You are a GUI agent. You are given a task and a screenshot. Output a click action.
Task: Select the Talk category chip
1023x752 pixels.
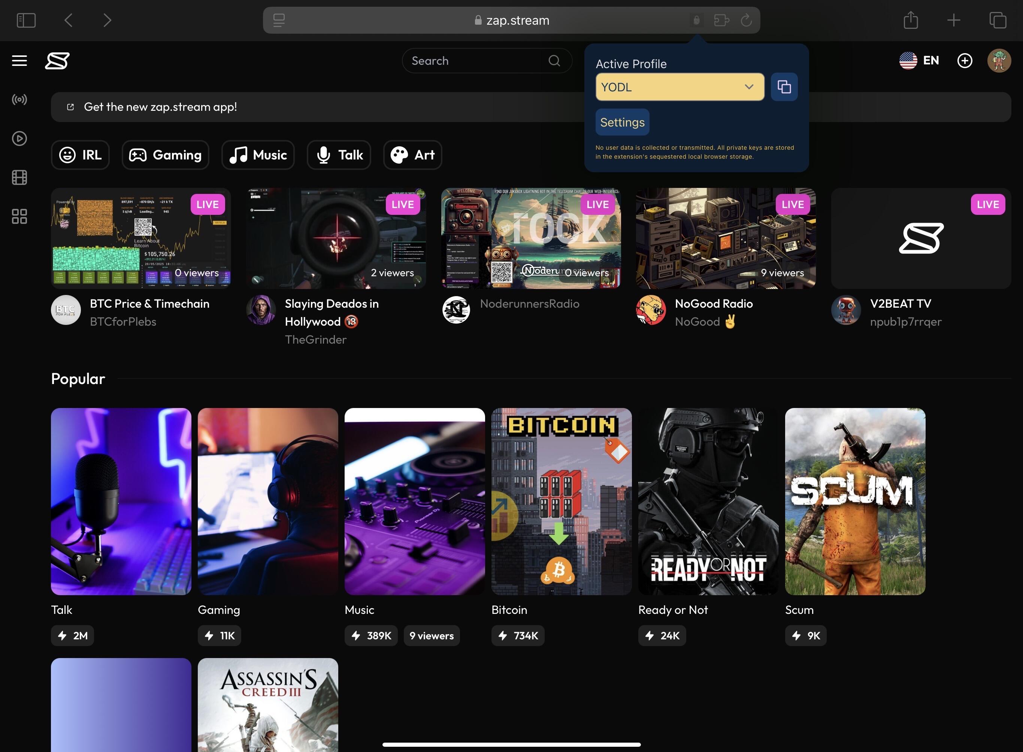[x=339, y=155]
